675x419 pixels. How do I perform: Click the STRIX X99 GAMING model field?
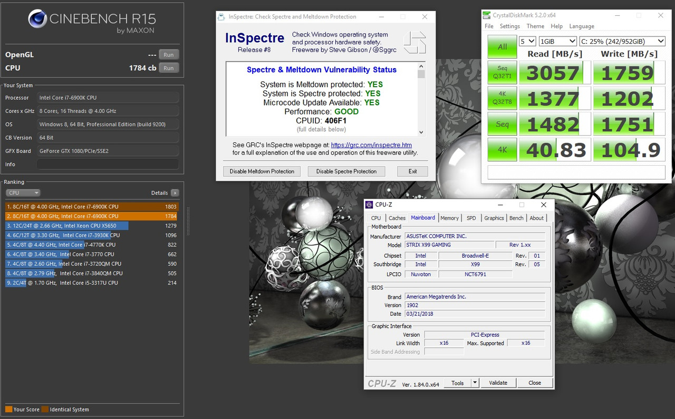tap(449, 245)
